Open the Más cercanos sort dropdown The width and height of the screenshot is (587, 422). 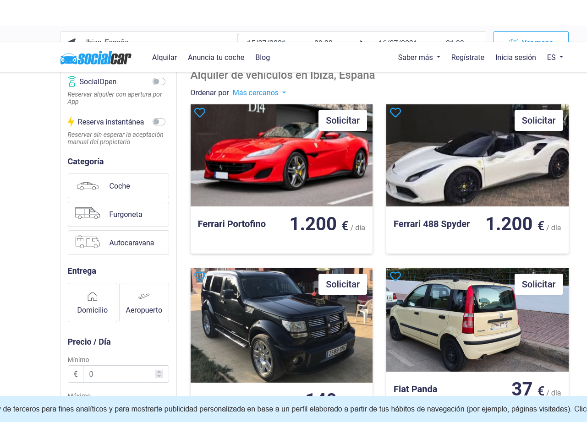(259, 93)
